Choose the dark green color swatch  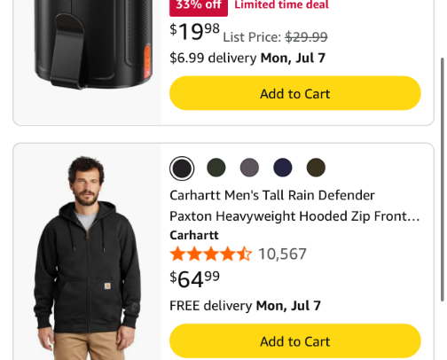(216, 168)
